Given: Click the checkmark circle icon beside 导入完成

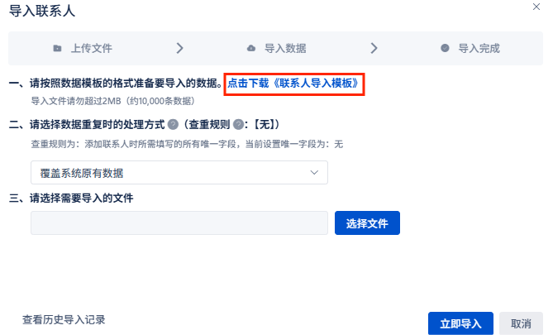Looking at the screenshot, I should pos(445,48).
